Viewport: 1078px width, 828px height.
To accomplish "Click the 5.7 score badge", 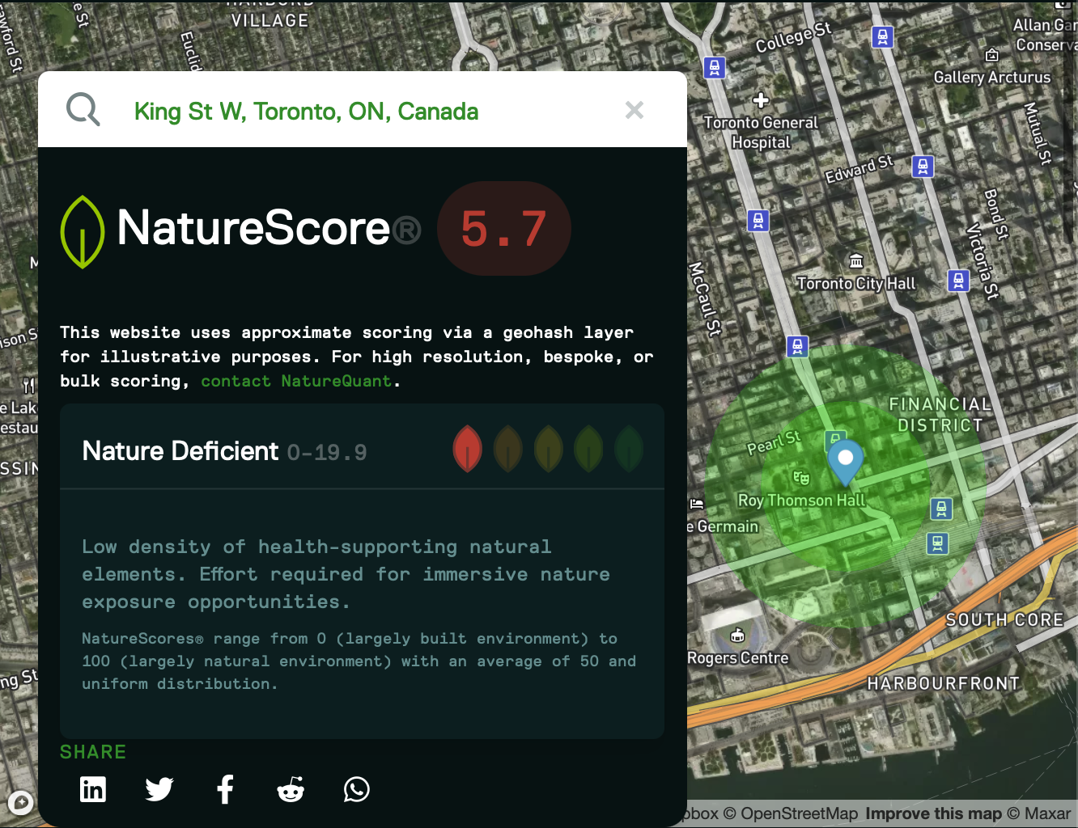I will pos(504,229).
